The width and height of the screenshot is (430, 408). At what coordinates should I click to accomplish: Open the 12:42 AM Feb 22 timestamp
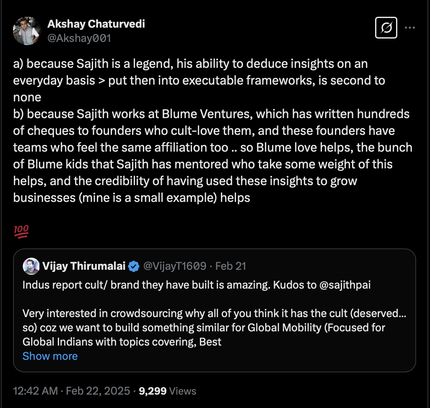71,391
